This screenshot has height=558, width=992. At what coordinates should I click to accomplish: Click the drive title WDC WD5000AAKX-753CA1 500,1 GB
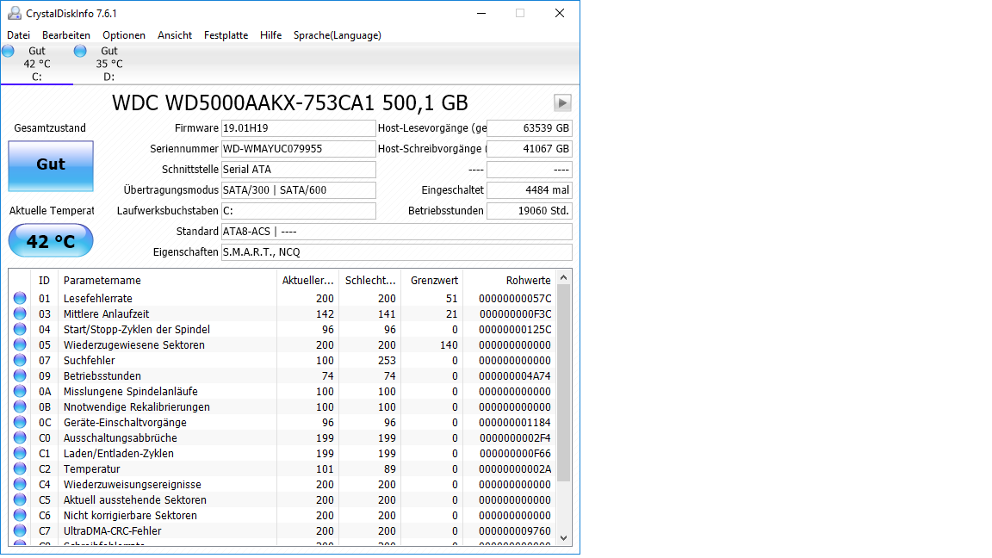pos(289,103)
